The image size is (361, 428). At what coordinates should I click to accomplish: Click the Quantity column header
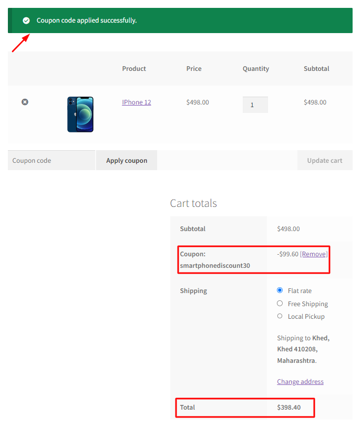[x=255, y=68]
